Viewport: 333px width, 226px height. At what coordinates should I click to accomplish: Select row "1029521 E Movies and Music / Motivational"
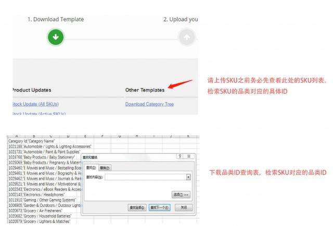pos(45,184)
